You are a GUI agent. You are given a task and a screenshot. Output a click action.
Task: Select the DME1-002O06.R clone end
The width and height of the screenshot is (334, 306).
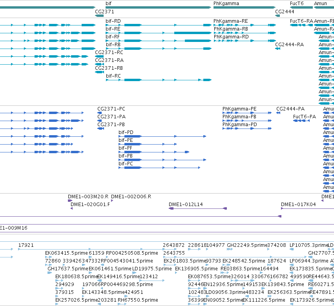[x=112, y=201]
